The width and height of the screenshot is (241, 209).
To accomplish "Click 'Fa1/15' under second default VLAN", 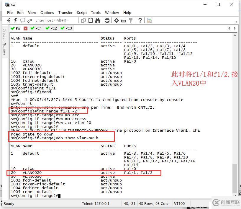I will [131, 165].
